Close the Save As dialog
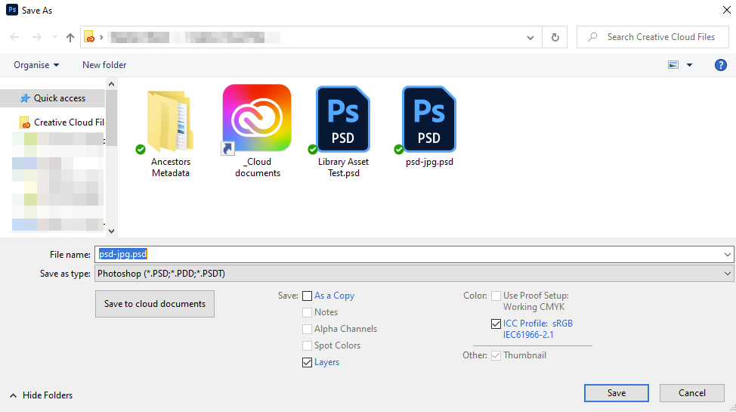Image resolution: width=736 pixels, height=412 pixels. (726, 10)
